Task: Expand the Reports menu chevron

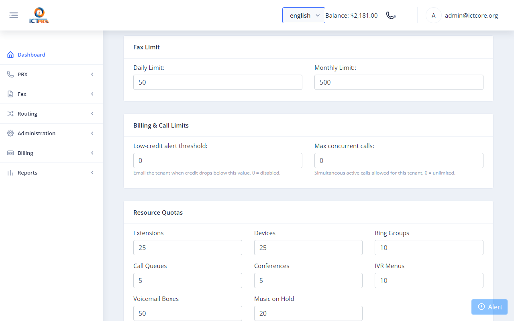Action: pyautogui.click(x=92, y=173)
